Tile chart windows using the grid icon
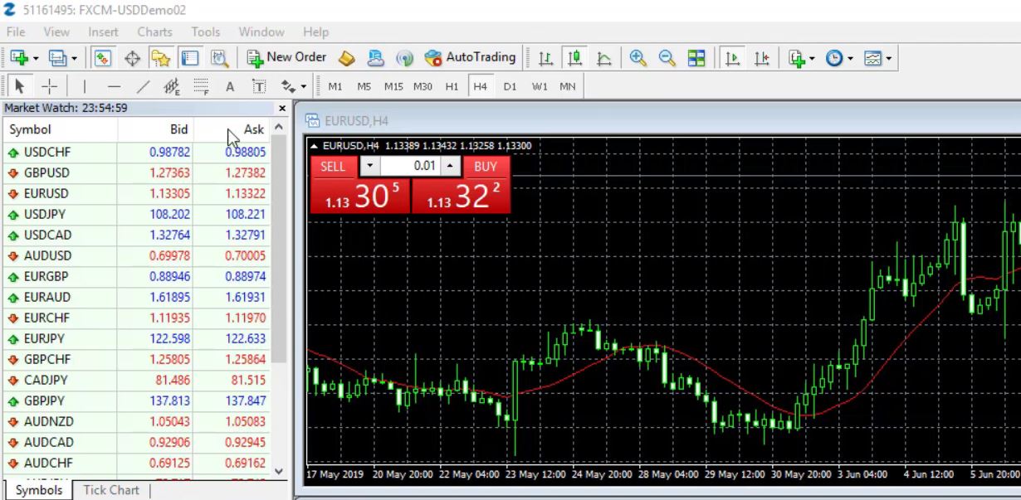The width and height of the screenshot is (1021, 500). coord(696,58)
